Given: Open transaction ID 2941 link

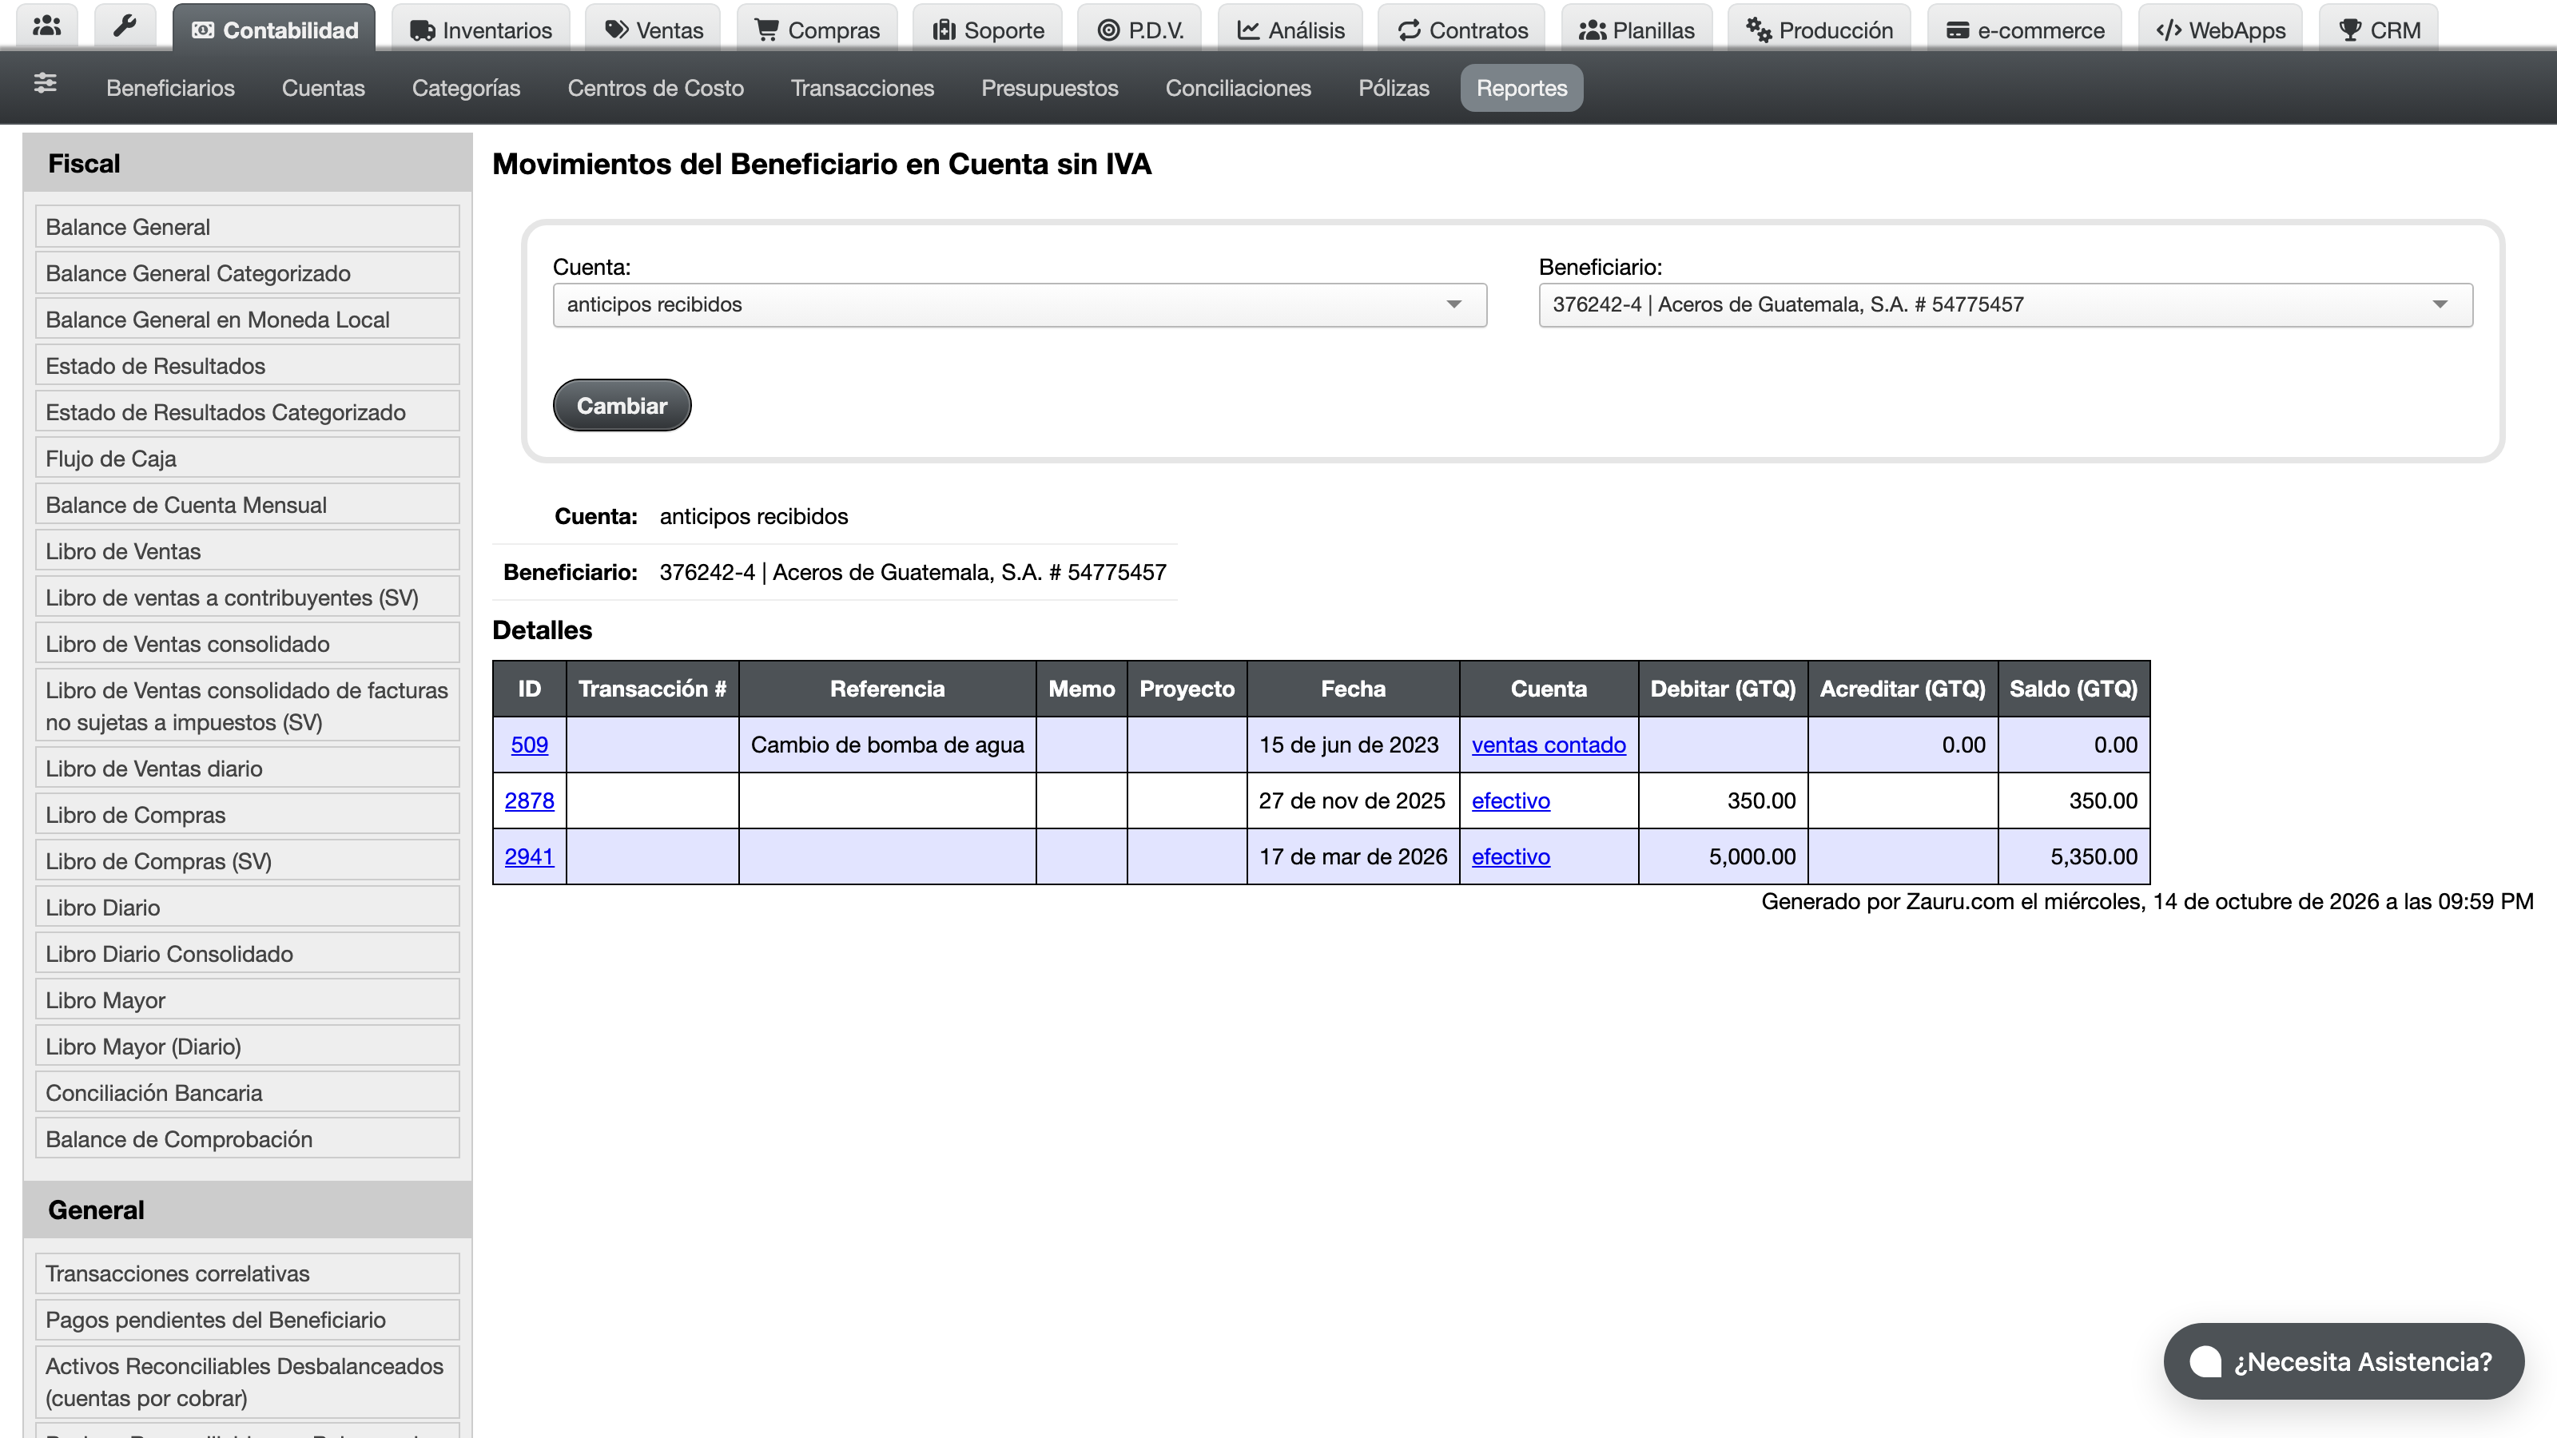Looking at the screenshot, I should (529, 856).
